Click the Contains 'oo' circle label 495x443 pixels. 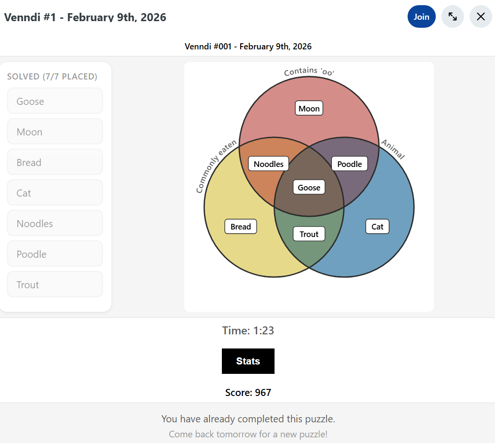(x=309, y=71)
